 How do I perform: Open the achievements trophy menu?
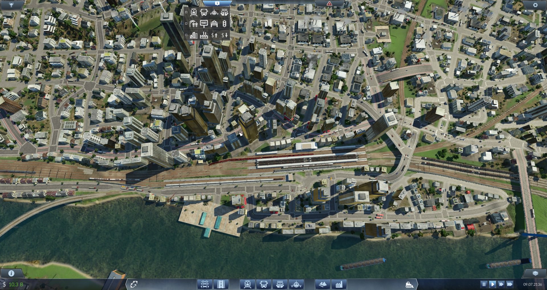click(11, 5)
